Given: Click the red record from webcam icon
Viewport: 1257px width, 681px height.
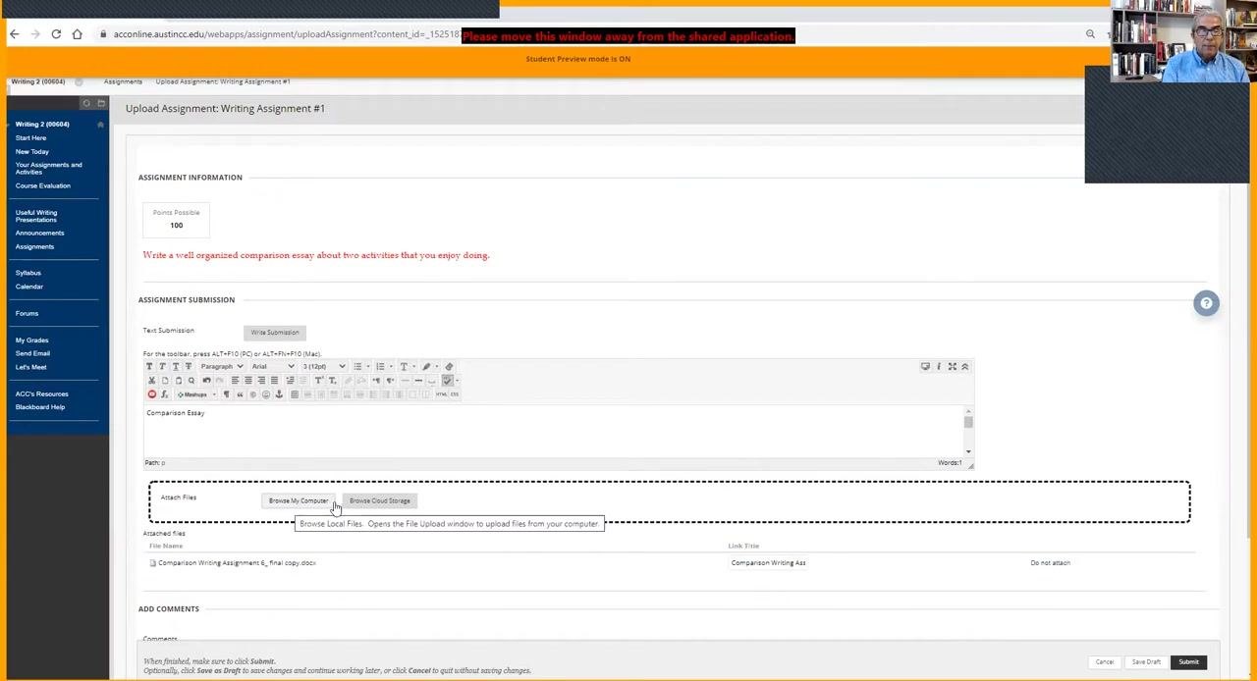Looking at the screenshot, I should coord(151,394).
